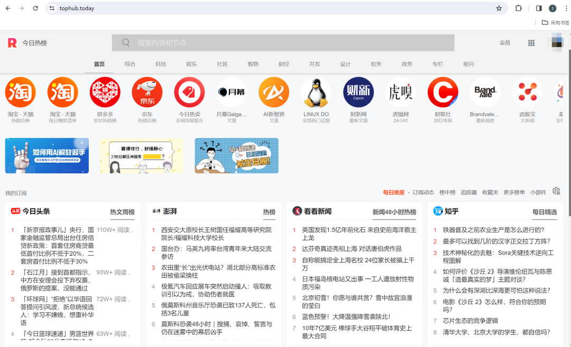Switch to the 设计 tab

pyautogui.click(x=345, y=64)
